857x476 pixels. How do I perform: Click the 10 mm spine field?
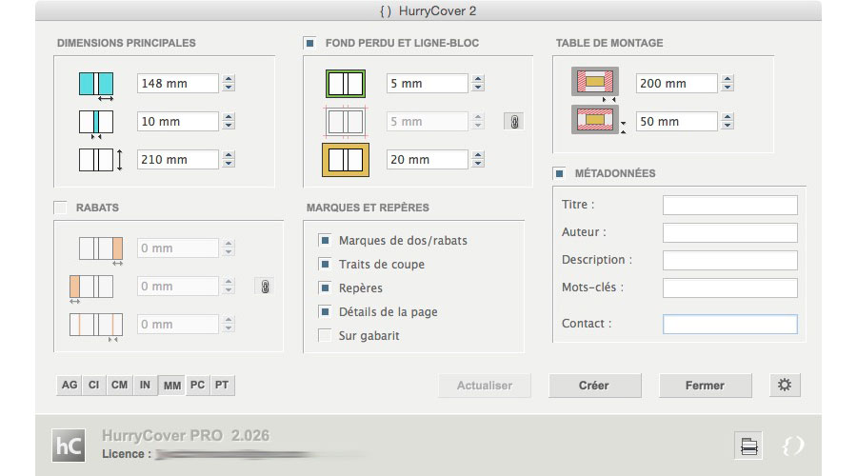tap(178, 121)
